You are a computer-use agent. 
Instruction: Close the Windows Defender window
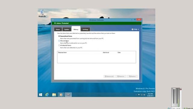tap(139, 19)
